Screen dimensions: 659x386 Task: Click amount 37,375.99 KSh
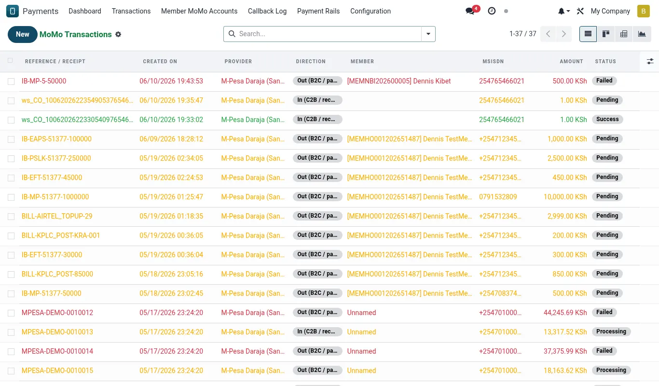pos(565,351)
